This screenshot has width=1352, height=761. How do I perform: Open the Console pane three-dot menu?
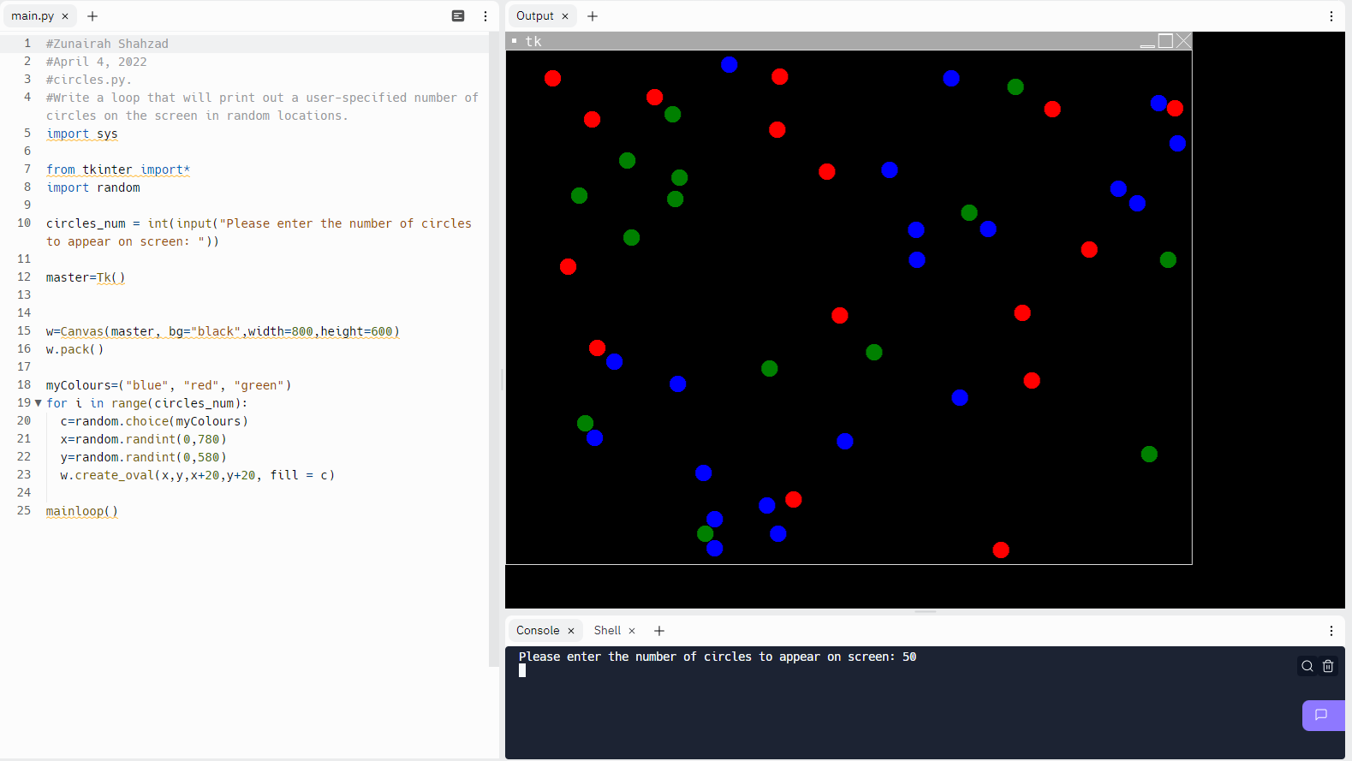(1331, 631)
